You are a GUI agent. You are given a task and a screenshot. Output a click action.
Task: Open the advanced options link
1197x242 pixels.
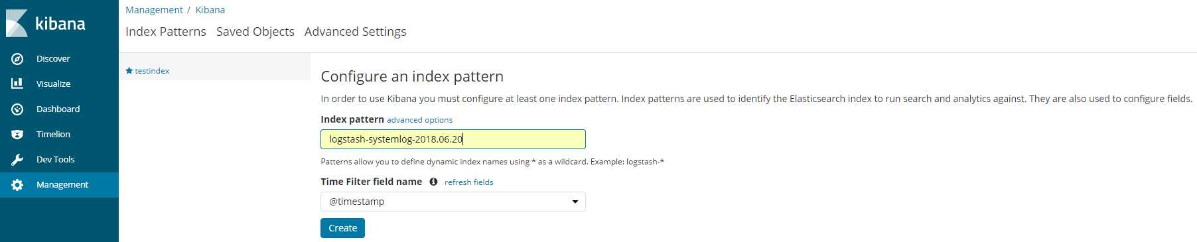coord(420,120)
